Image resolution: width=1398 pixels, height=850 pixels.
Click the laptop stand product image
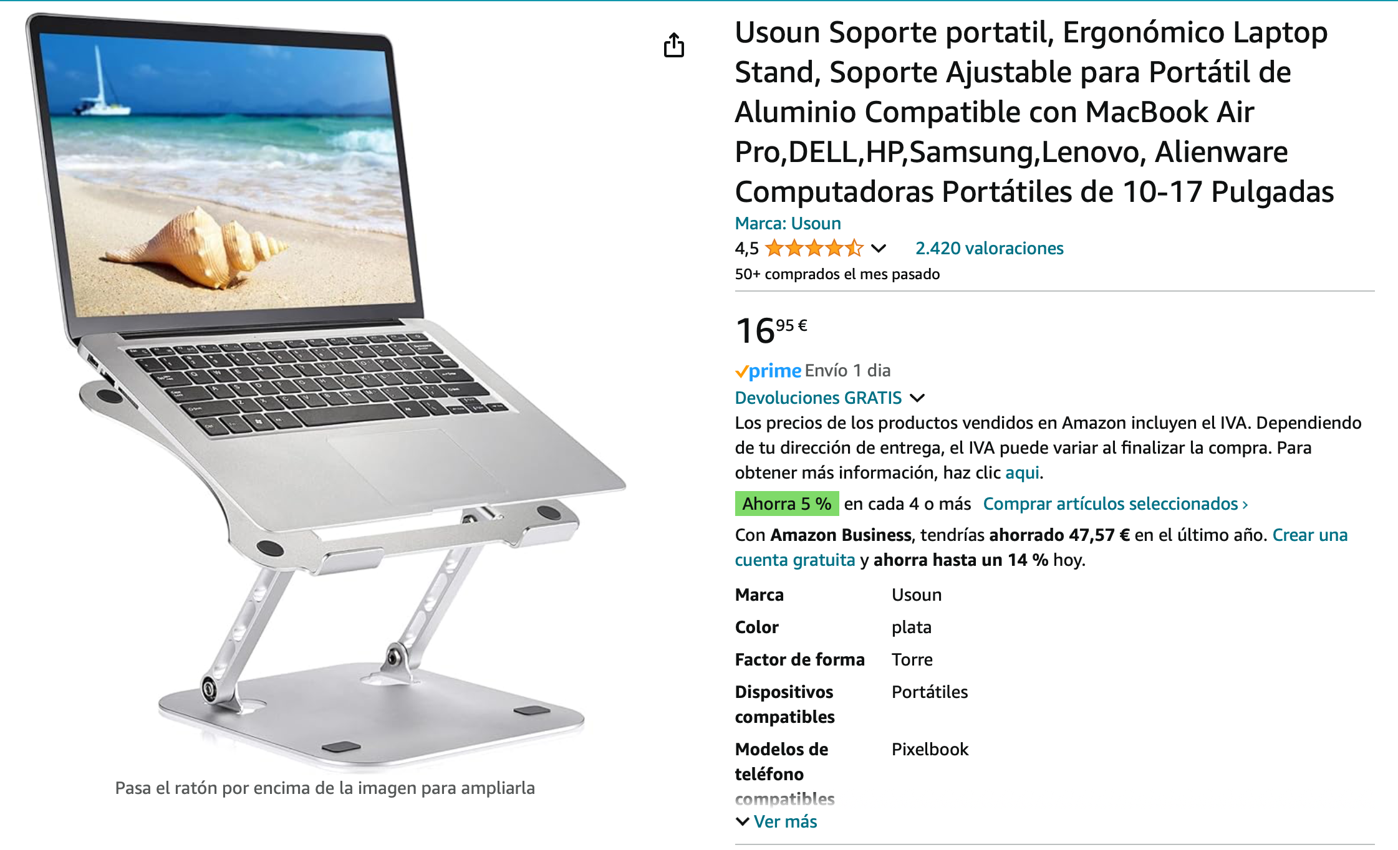[x=324, y=393]
